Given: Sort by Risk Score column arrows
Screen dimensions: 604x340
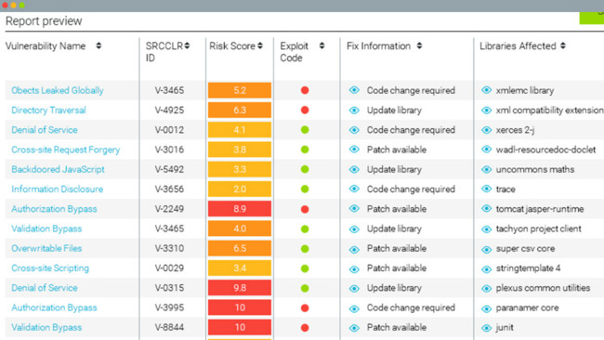Looking at the screenshot, I should [x=260, y=46].
